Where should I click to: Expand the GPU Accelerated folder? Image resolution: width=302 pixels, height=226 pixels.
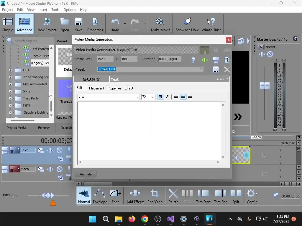click(x=10, y=84)
